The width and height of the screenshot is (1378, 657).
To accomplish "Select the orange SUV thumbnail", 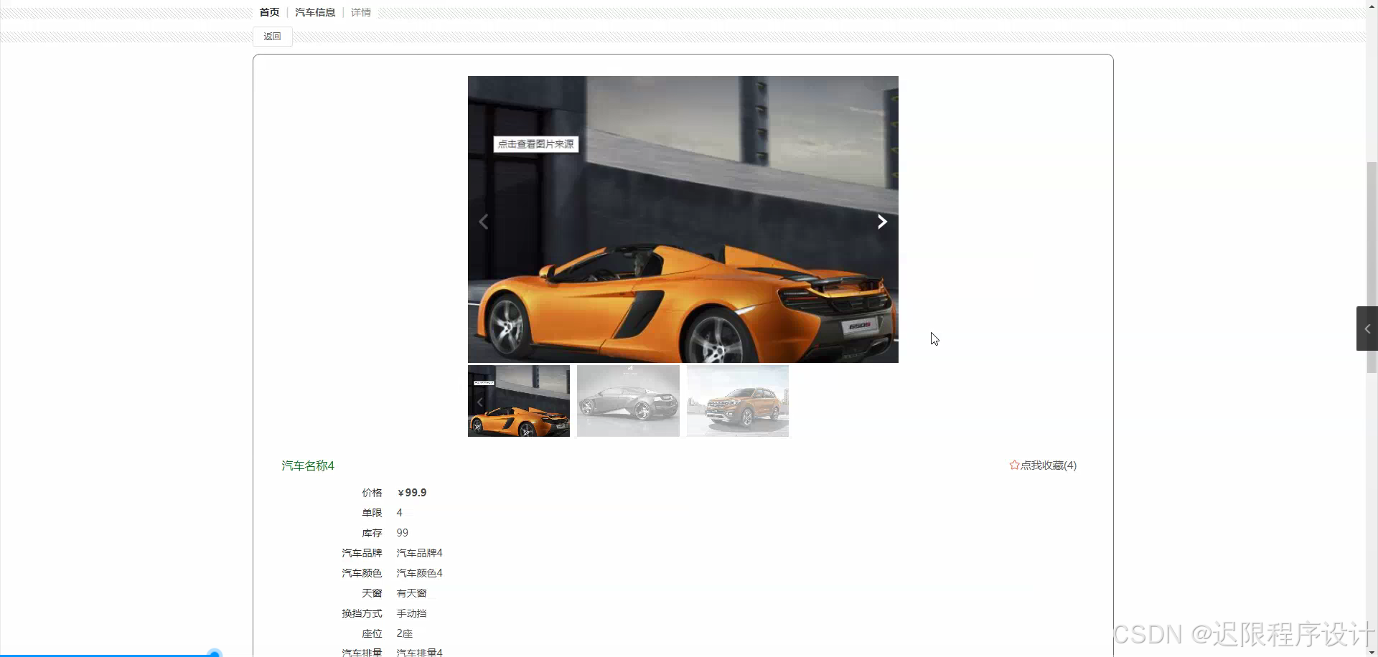I will (x=737, y=400).
